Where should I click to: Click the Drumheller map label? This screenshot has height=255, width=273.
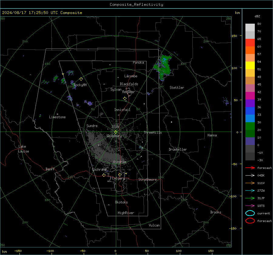point(178,149)
